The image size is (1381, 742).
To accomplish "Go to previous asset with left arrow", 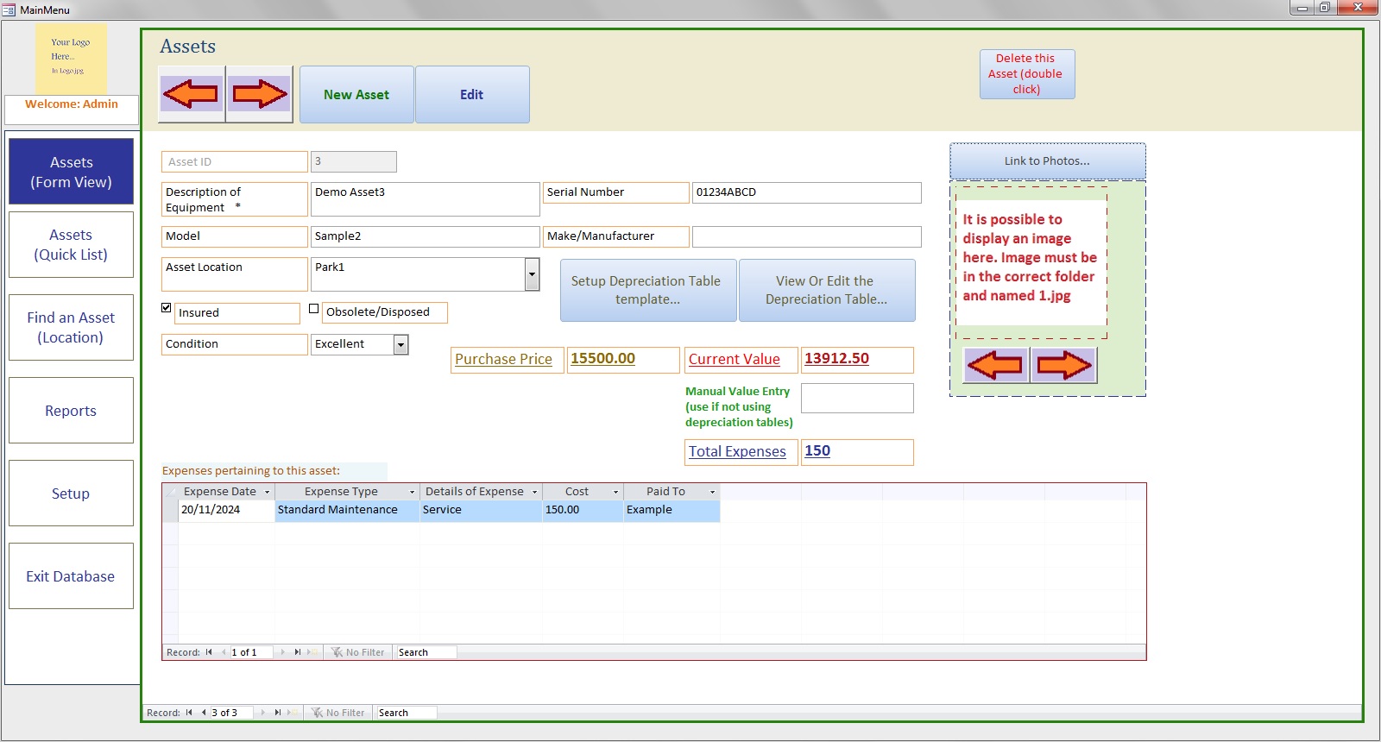I will [192, 94].
